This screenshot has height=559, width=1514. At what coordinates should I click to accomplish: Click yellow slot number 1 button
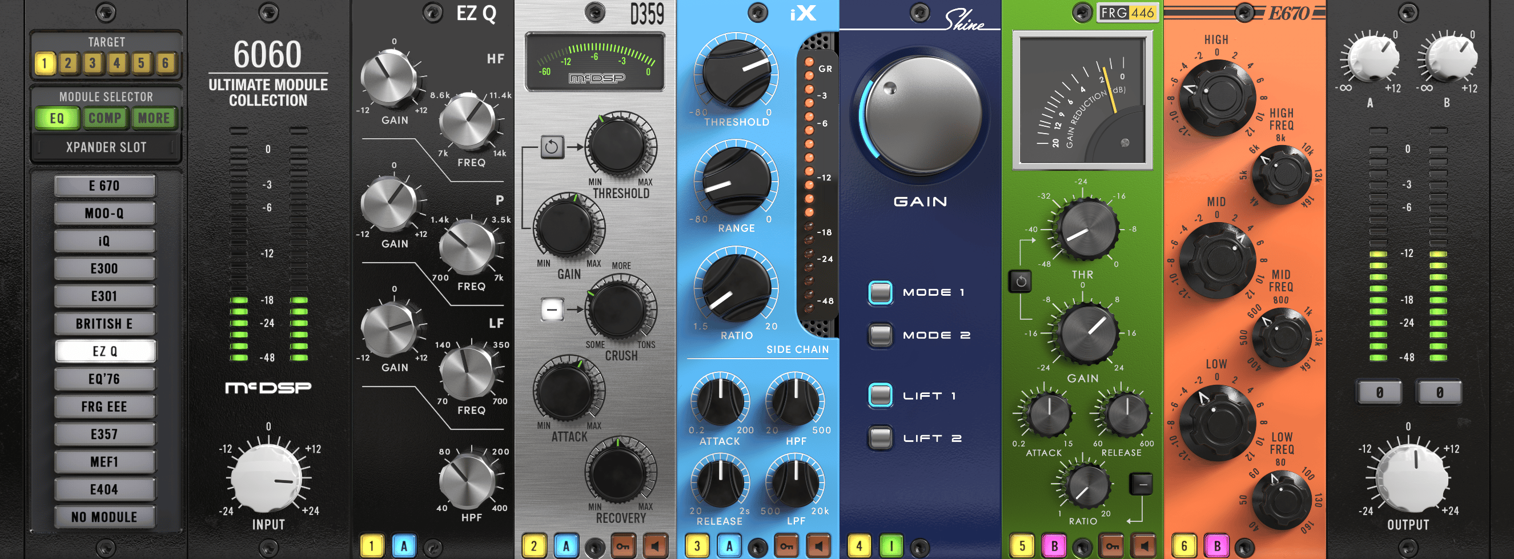click(x=371, y=546)
